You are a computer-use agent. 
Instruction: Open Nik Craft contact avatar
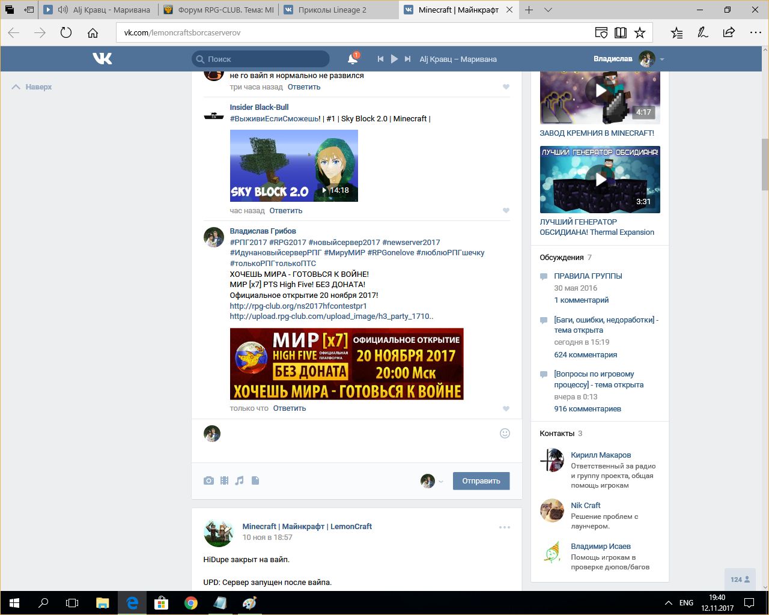pyautogui.click(x=552, y=510)
